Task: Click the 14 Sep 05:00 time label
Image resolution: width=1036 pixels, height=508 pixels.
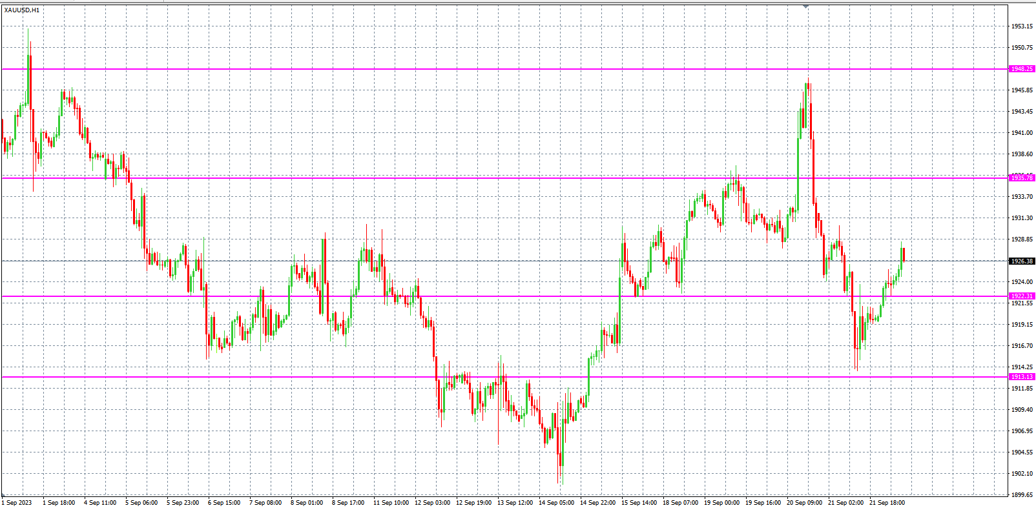Action: coord(556,503)
